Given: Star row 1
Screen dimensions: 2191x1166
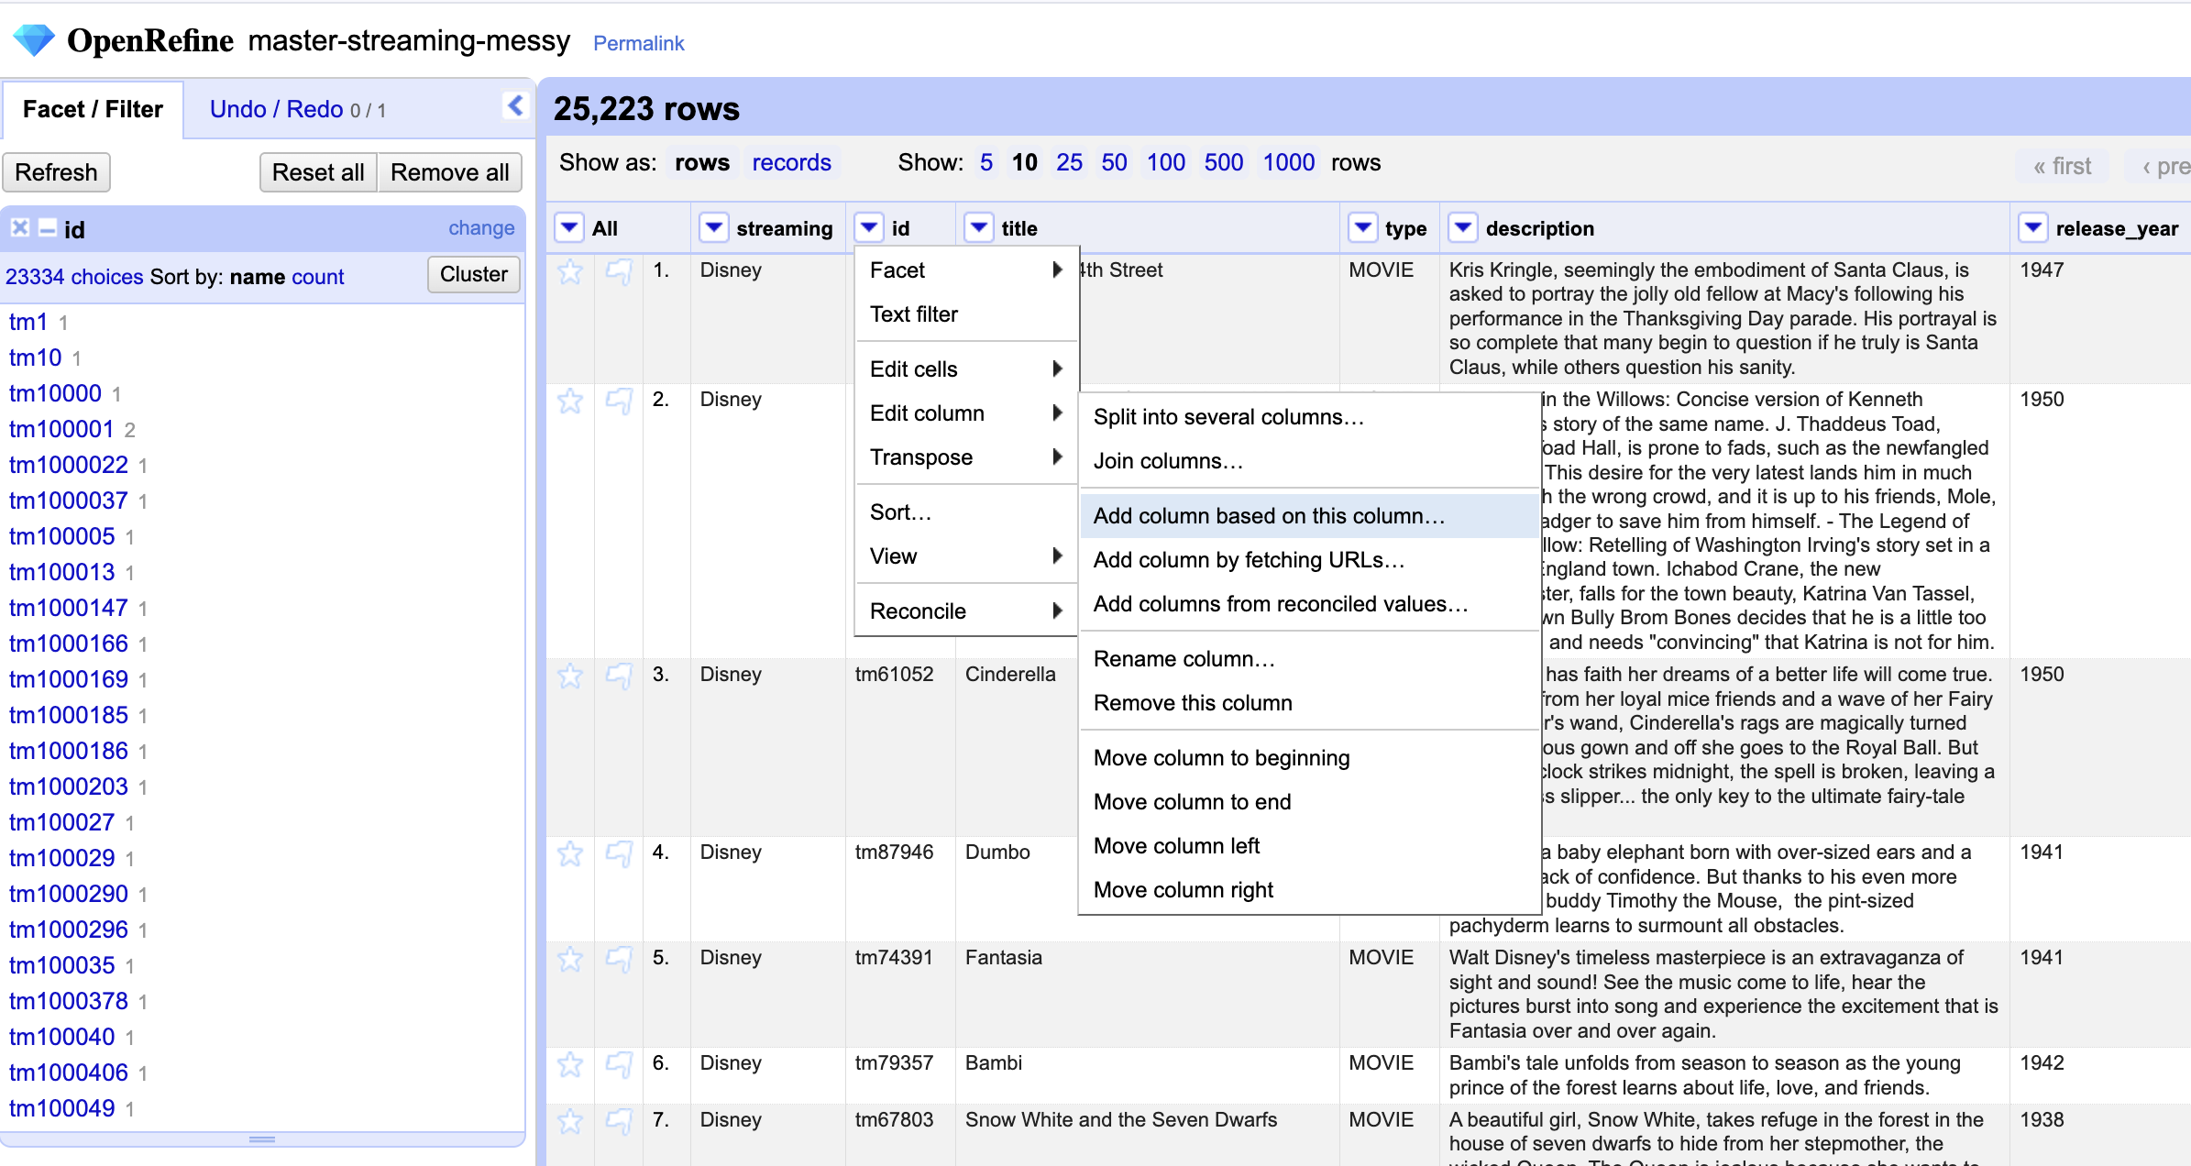Looking at the screenshot, I should [x=570, y=271].
